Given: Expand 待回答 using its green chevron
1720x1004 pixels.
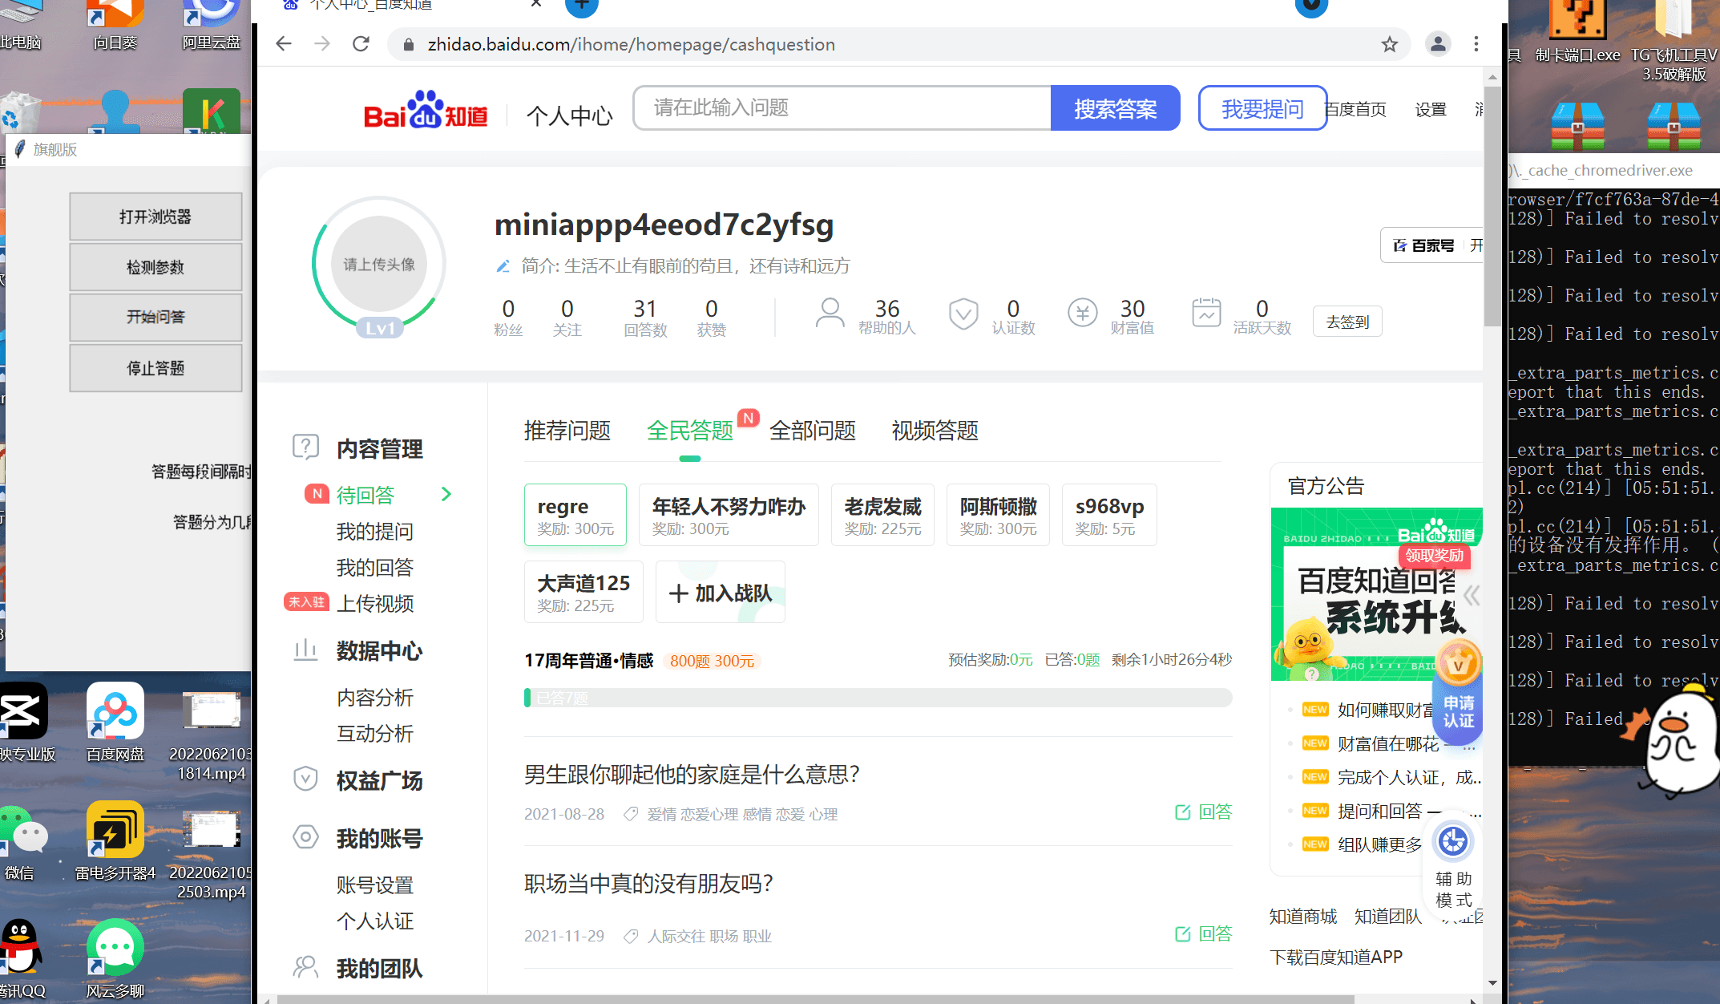Looking at the screenshot, I should pos(446,494).
